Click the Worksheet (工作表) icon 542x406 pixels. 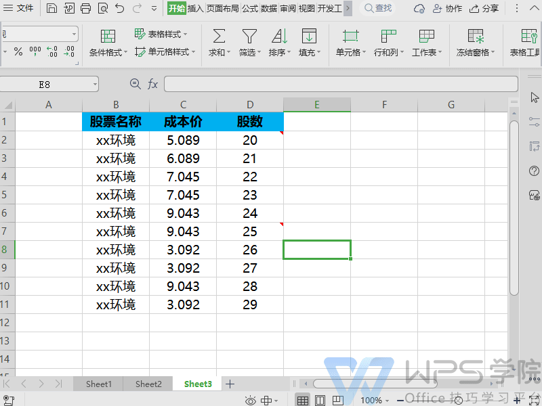[427, 36]
